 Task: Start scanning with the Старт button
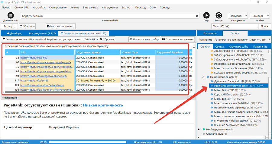[206, 15]
